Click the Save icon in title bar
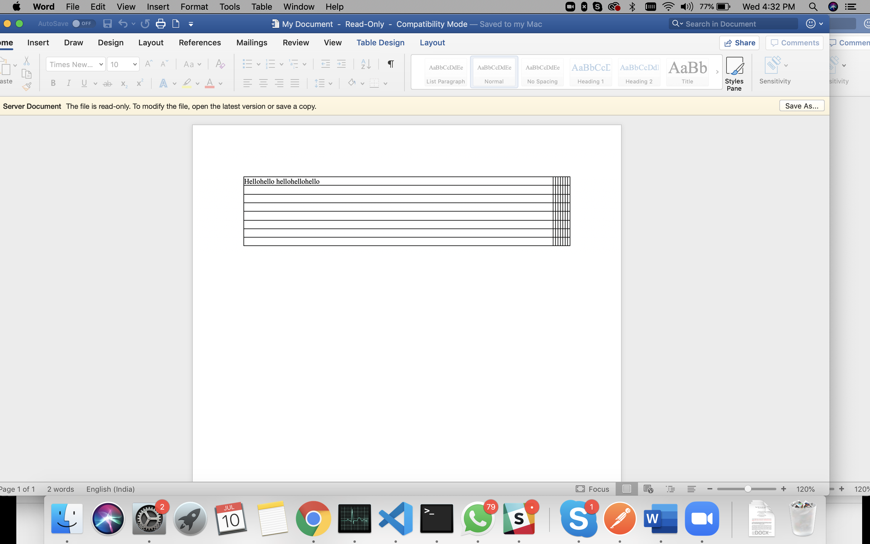 click(x=107, y=24)
